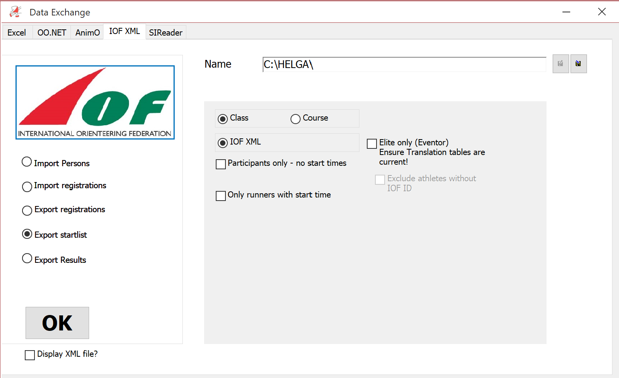Enable Elite only (Eventor) checkbox
This screenshot has width=619, height=378.
(x=372, y=144)
